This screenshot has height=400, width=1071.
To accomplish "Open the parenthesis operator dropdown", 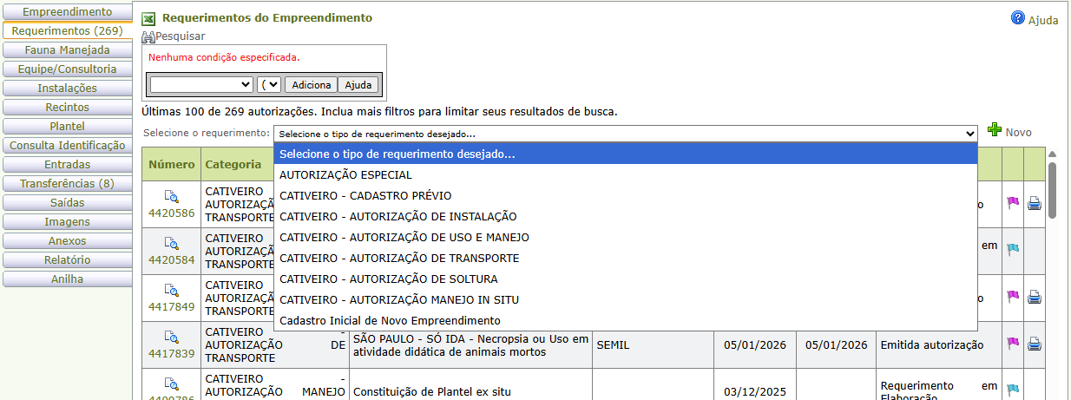I will (269, 84).
